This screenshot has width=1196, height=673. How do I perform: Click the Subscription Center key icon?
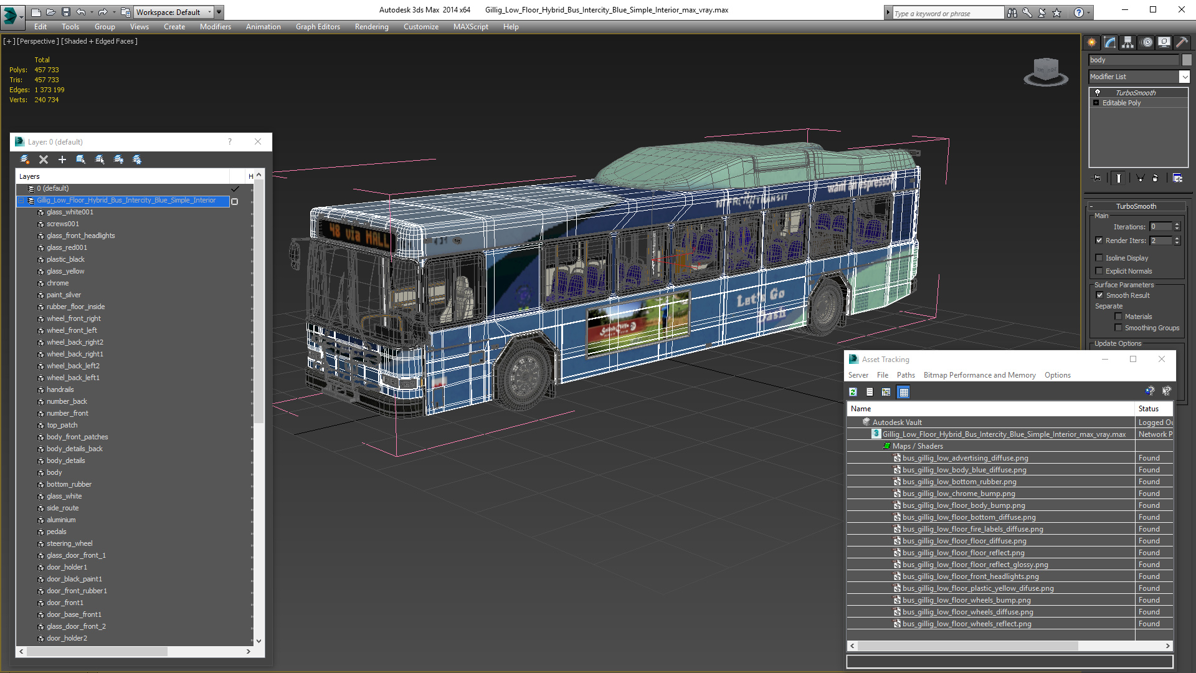pyautogui.click(x=1027, y=12)
